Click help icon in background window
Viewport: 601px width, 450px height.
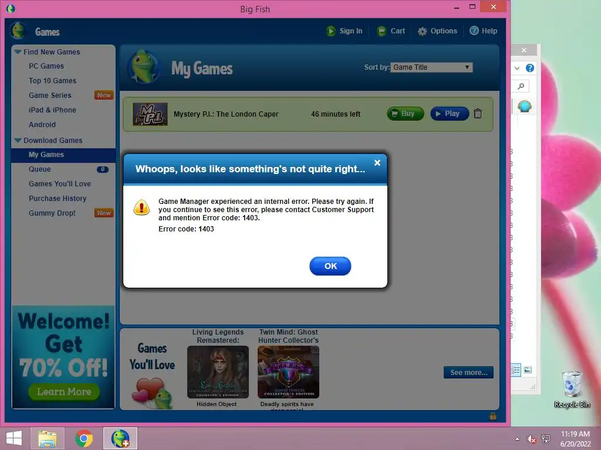click(530, 68)
